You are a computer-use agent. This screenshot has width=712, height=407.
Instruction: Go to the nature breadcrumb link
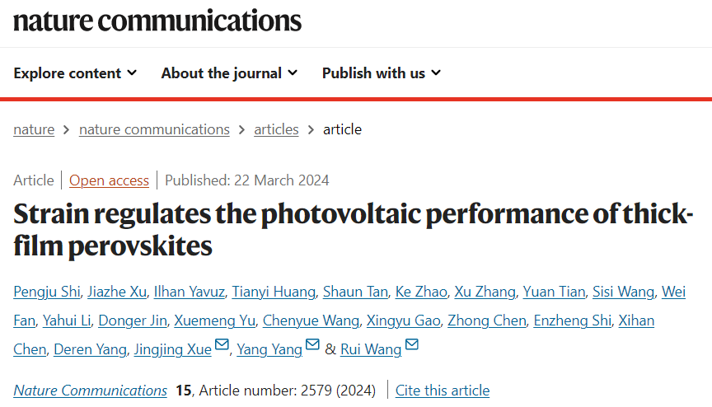coord(34,130)
